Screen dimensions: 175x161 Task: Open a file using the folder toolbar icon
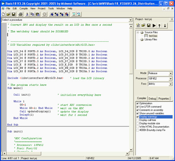(x=8, y=14)
